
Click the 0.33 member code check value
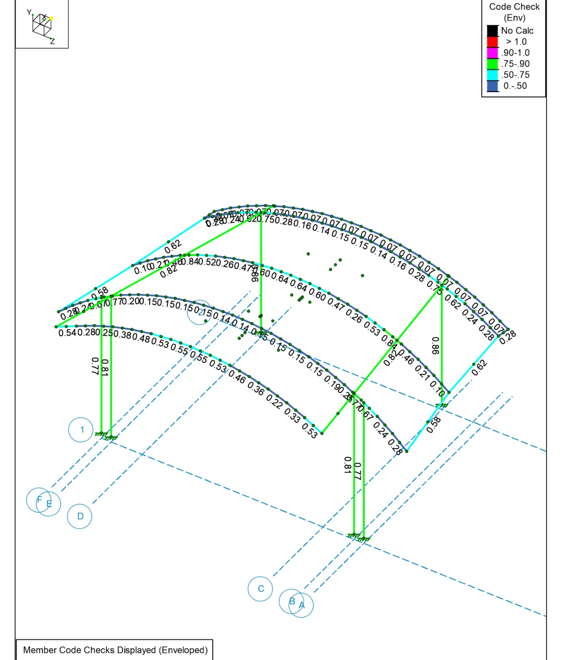point(292,416)
